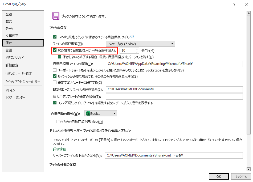This screenshot has height=182, width=253.
Task: Decrease the autosave minutes spinner
Action: (137, 52)
